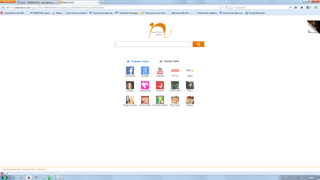Open the Privacy Policy link
The width and height of the screenshot is (320, 180).
point(29,169)
